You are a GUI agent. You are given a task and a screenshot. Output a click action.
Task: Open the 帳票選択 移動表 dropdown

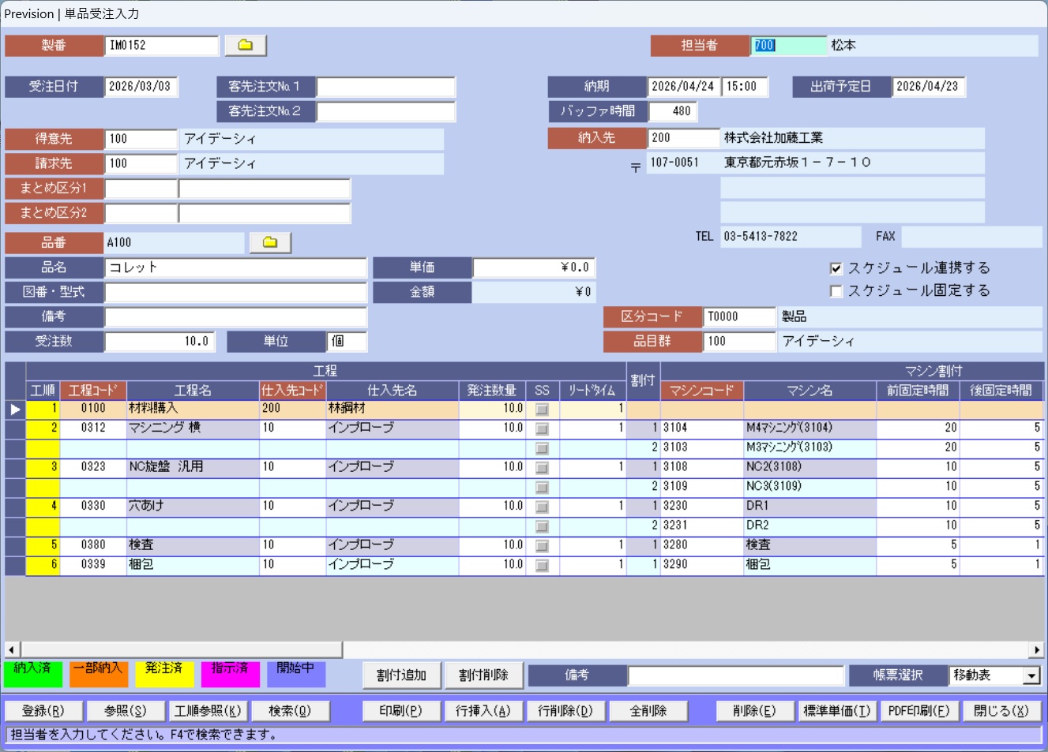1031,675
